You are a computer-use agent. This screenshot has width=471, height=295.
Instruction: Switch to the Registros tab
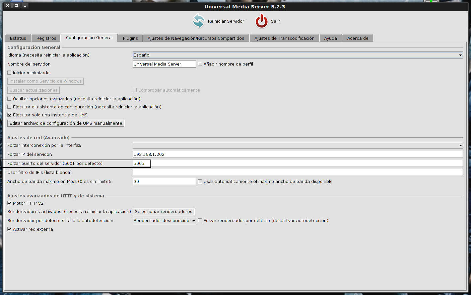coord(46,38)
